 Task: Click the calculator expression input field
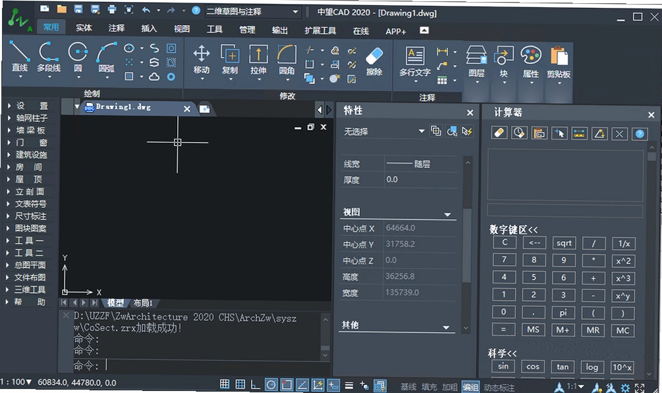point(565,210)
